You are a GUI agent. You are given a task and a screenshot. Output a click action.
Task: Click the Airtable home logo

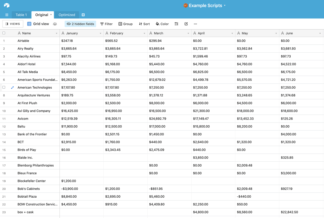click(x=6, y=5)
